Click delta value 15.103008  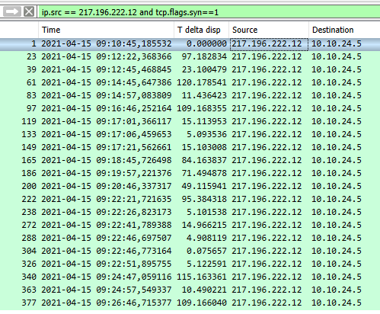[x=204, y=147]
